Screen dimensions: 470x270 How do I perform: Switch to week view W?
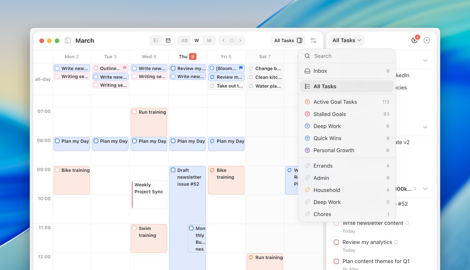(x=196, y=40)
